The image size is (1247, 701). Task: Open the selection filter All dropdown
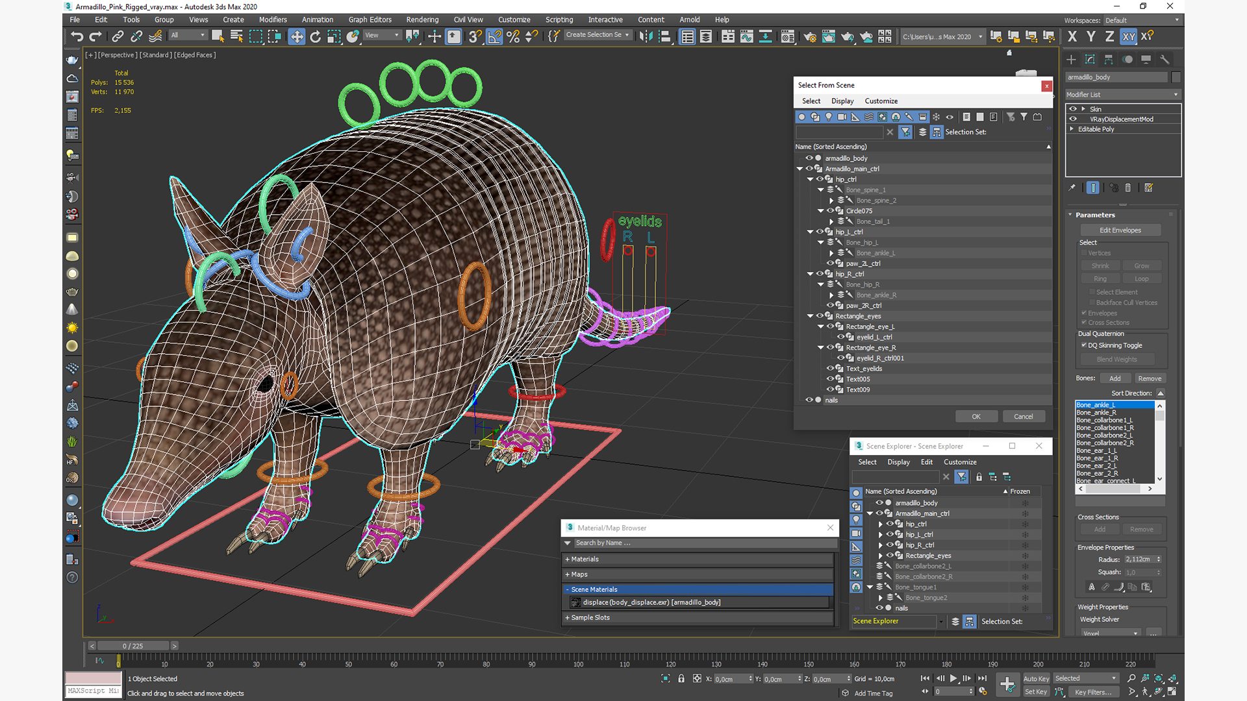coord(188,36)
